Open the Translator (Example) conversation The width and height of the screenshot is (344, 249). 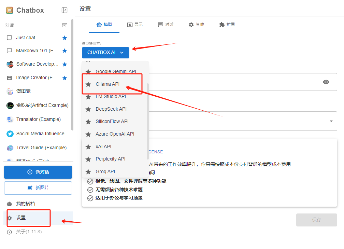[x=38, y=120]
